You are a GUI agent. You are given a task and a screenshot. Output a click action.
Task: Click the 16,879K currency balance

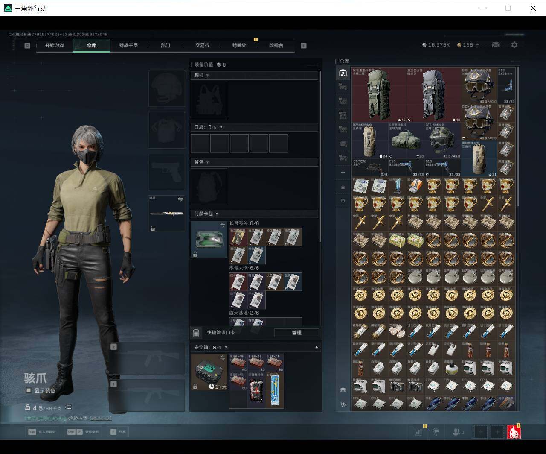436,45
